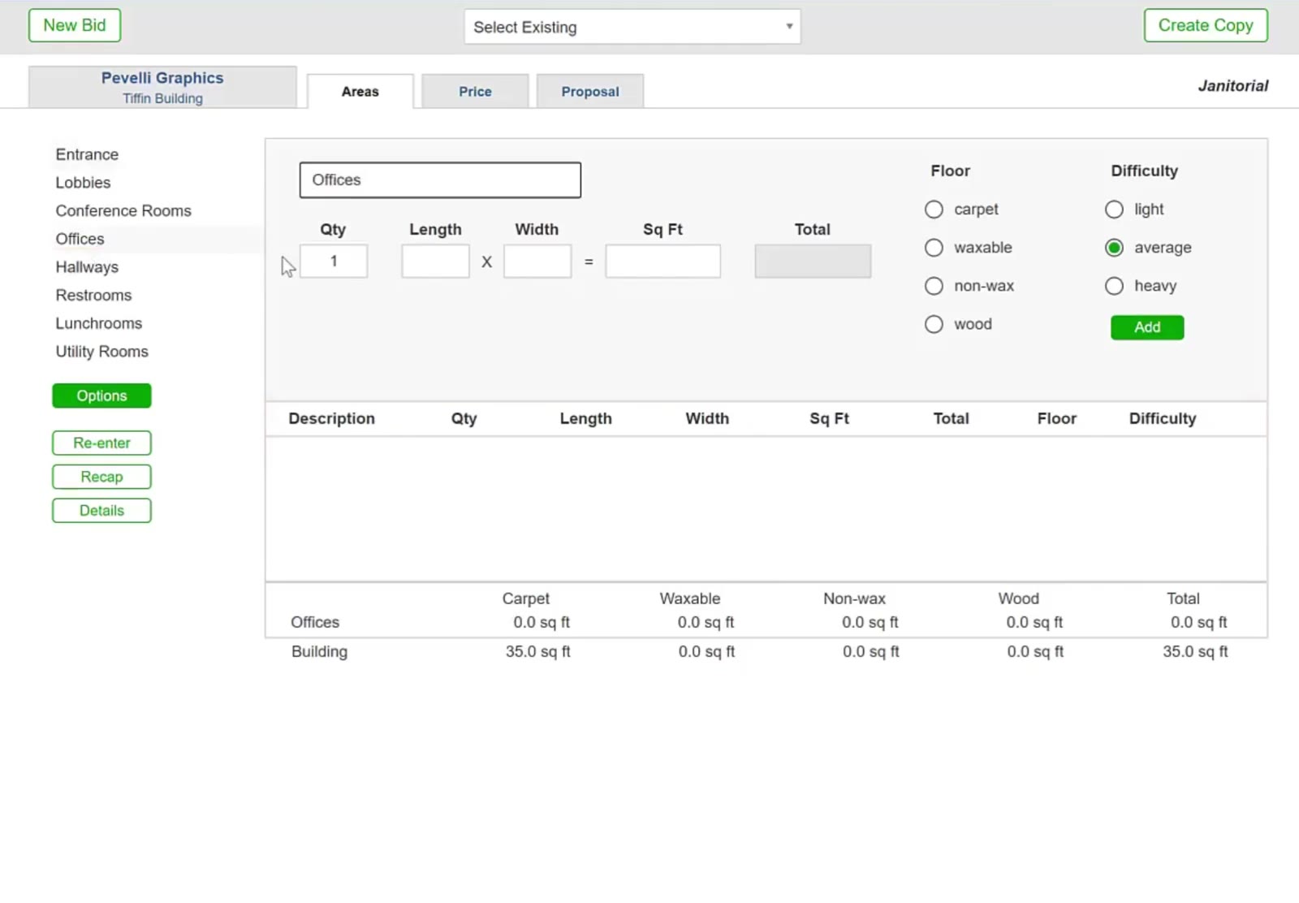This screenshot has height=903, width=1299.
Task: Select Lobbies in the area list
Action: [83, 183]
